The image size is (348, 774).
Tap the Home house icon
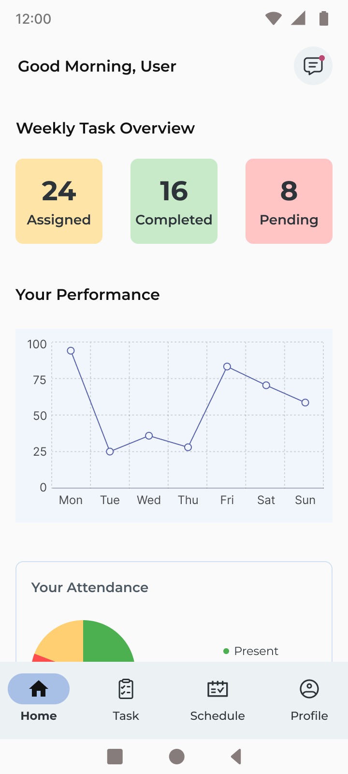[39, 689]
